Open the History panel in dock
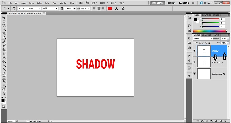The width and height of the screenshot is (231, 123). [189, 25]
